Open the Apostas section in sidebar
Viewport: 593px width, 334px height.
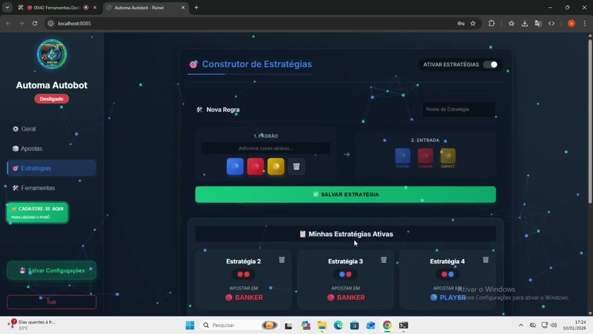click(x=51, y=148)
